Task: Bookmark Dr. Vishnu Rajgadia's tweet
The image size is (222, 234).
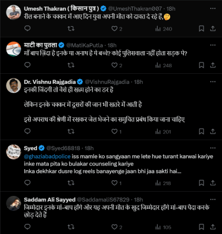Action: [x=201, y=132]
